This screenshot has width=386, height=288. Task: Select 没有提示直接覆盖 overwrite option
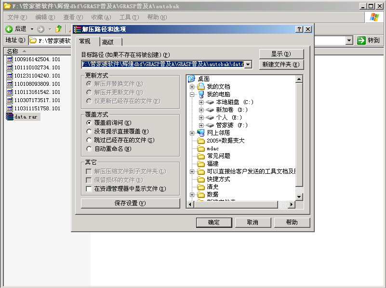89,131
